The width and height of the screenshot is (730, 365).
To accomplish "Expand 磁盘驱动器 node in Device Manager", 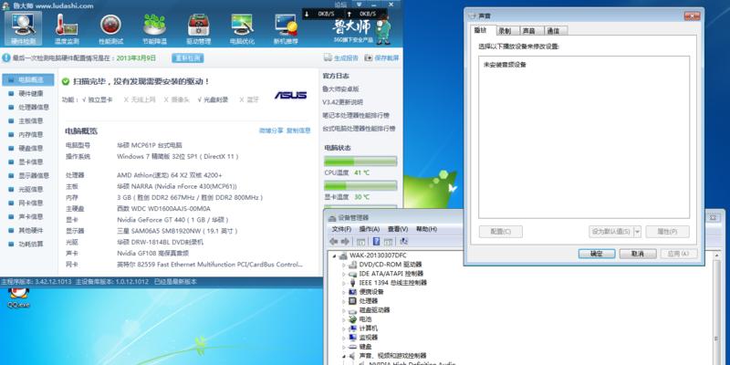I will coord(345,310).
